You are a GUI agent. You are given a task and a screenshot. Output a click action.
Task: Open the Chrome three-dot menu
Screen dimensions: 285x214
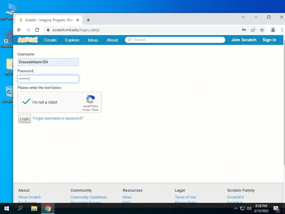(x=282, y=30)
